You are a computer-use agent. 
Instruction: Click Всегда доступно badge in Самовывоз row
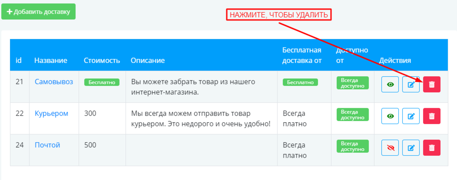click(353, 83)
